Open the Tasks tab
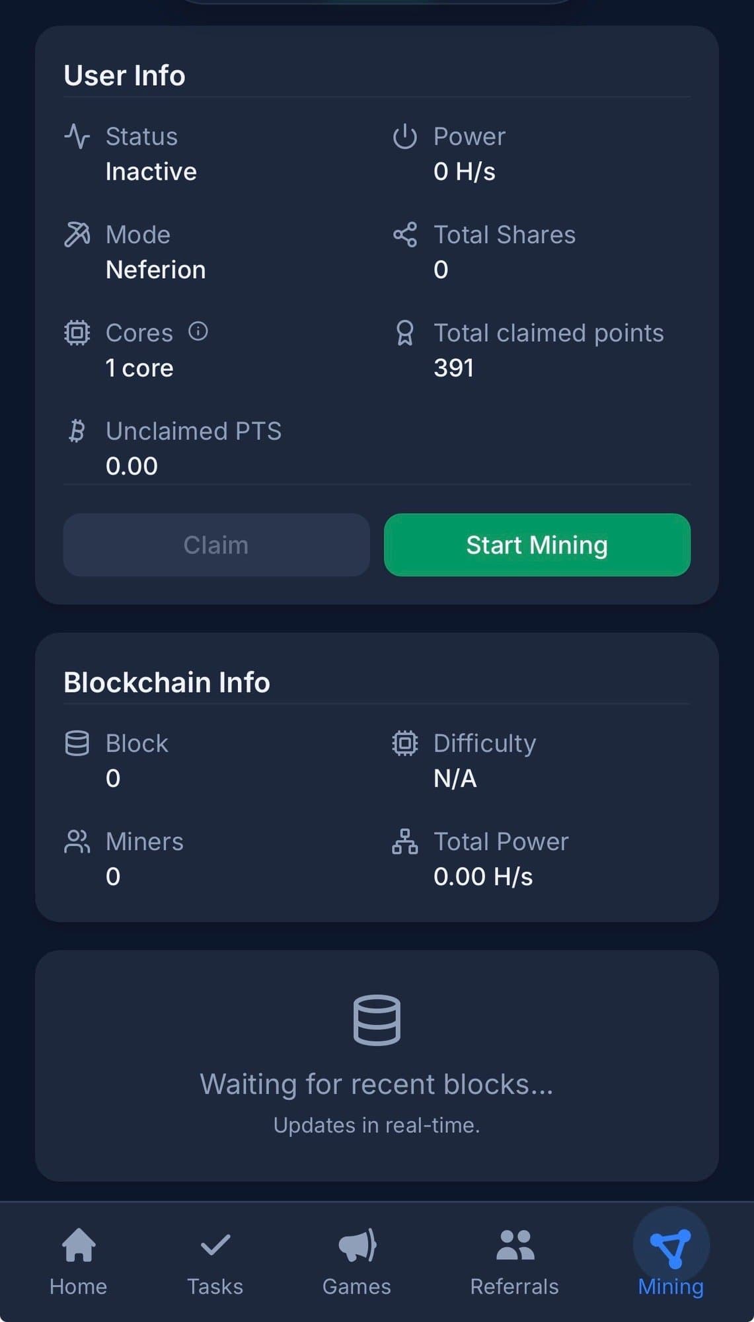The width and height of the screenshot is (754, 1322). pyautogui.click(x=215, y=1261)
